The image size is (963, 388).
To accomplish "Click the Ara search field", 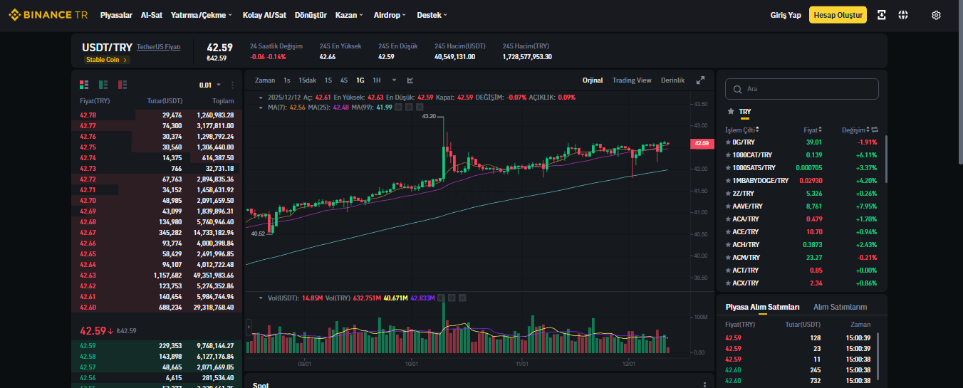I will (802, 89).
